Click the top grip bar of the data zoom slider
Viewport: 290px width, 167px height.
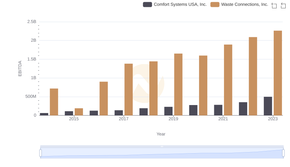pyautogui.click(x=162, y=146)
